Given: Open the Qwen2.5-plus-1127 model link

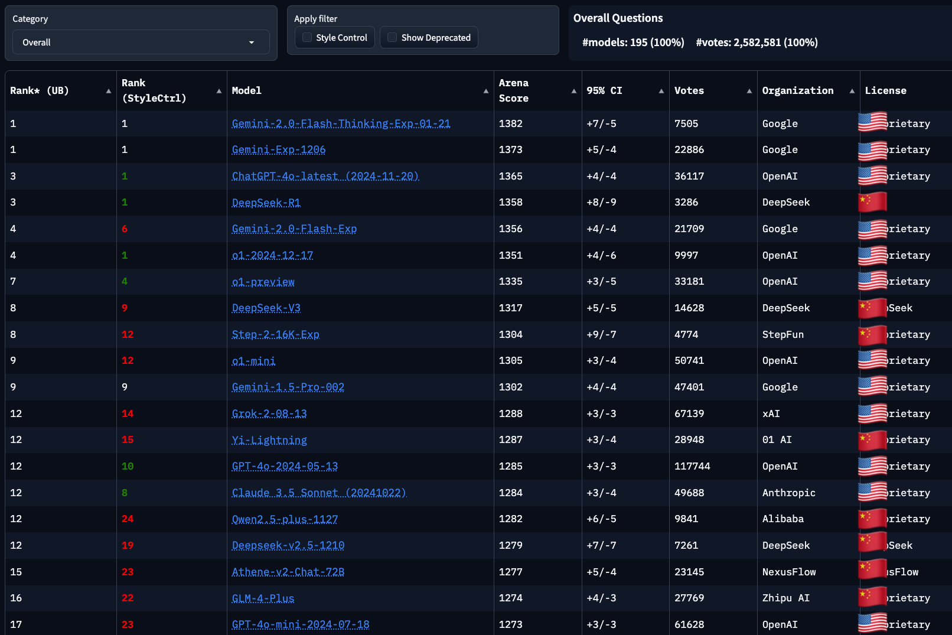Looking at the screenshot, I should [x=285, y=519].
